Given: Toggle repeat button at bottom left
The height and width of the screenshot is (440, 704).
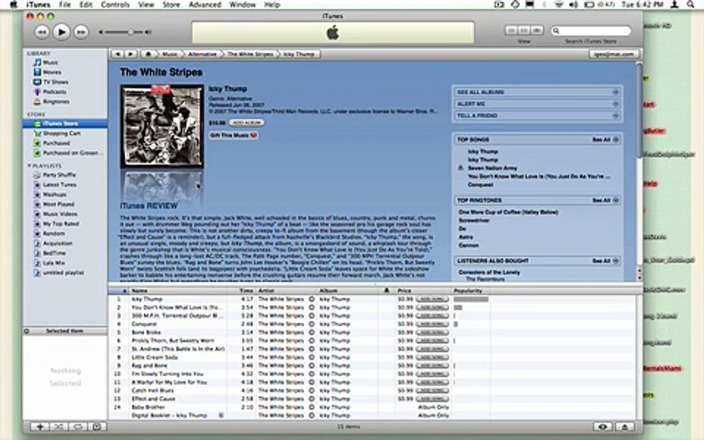Looking at the screenshot, I should pyautogui.click(x=78, y=427).
